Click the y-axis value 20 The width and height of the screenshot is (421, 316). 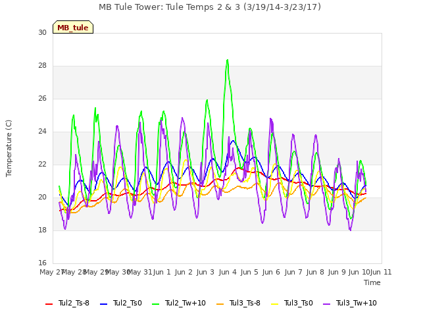(x=42, y=197)
